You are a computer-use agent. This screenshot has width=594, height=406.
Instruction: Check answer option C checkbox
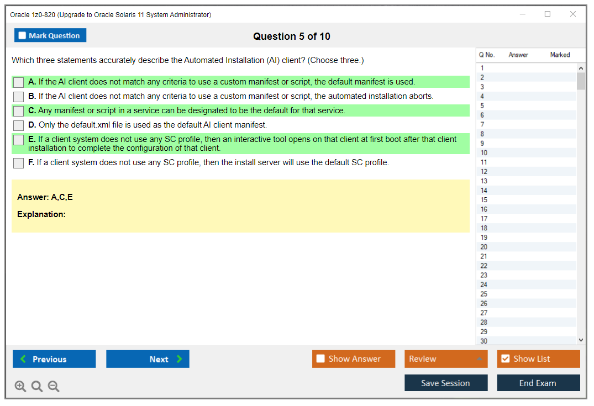click(x=19, y=111)
